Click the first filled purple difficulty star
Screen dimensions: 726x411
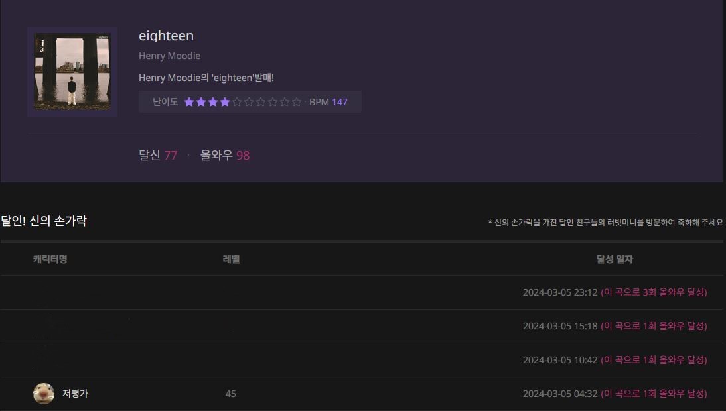pos(189,102)
